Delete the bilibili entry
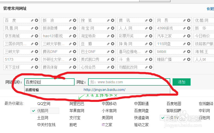 pos(189,52)
